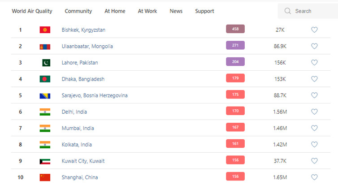The image size is (338, 189).
Task: Click the 458 AQI badge for Bishkek
Action: tap(235, 29)
